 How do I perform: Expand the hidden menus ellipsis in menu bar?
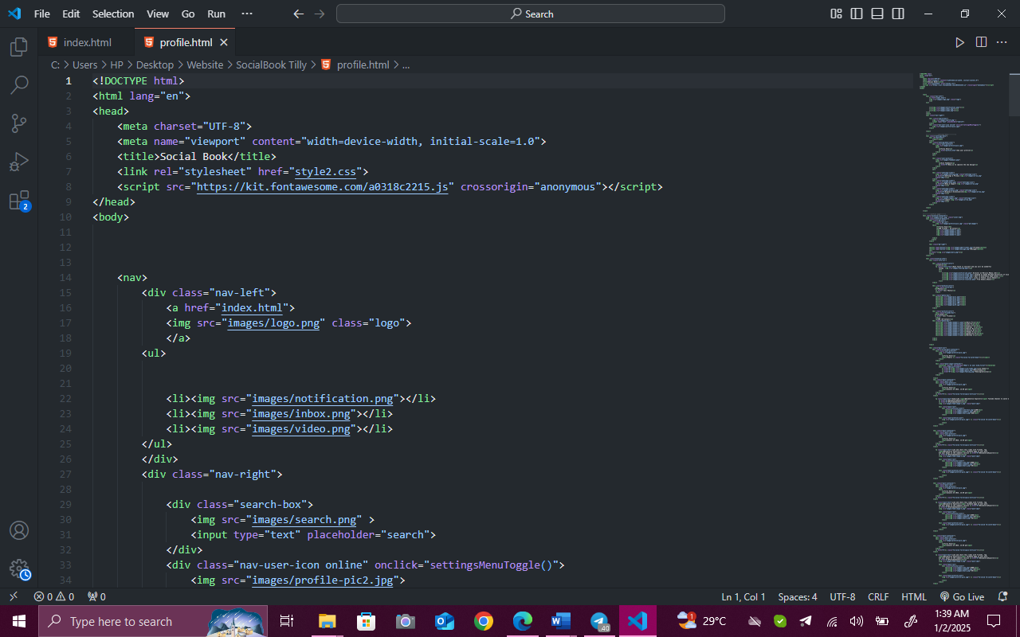pos(247,14)
